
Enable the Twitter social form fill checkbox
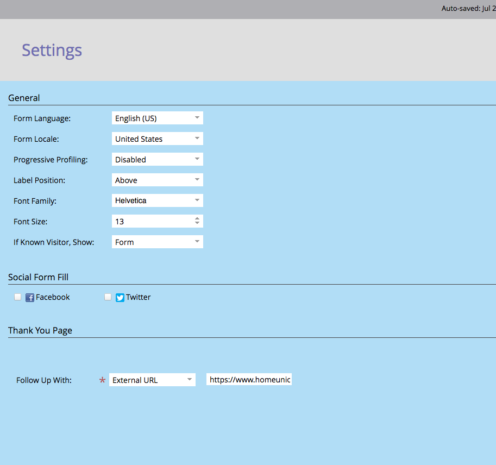[108, 297]
